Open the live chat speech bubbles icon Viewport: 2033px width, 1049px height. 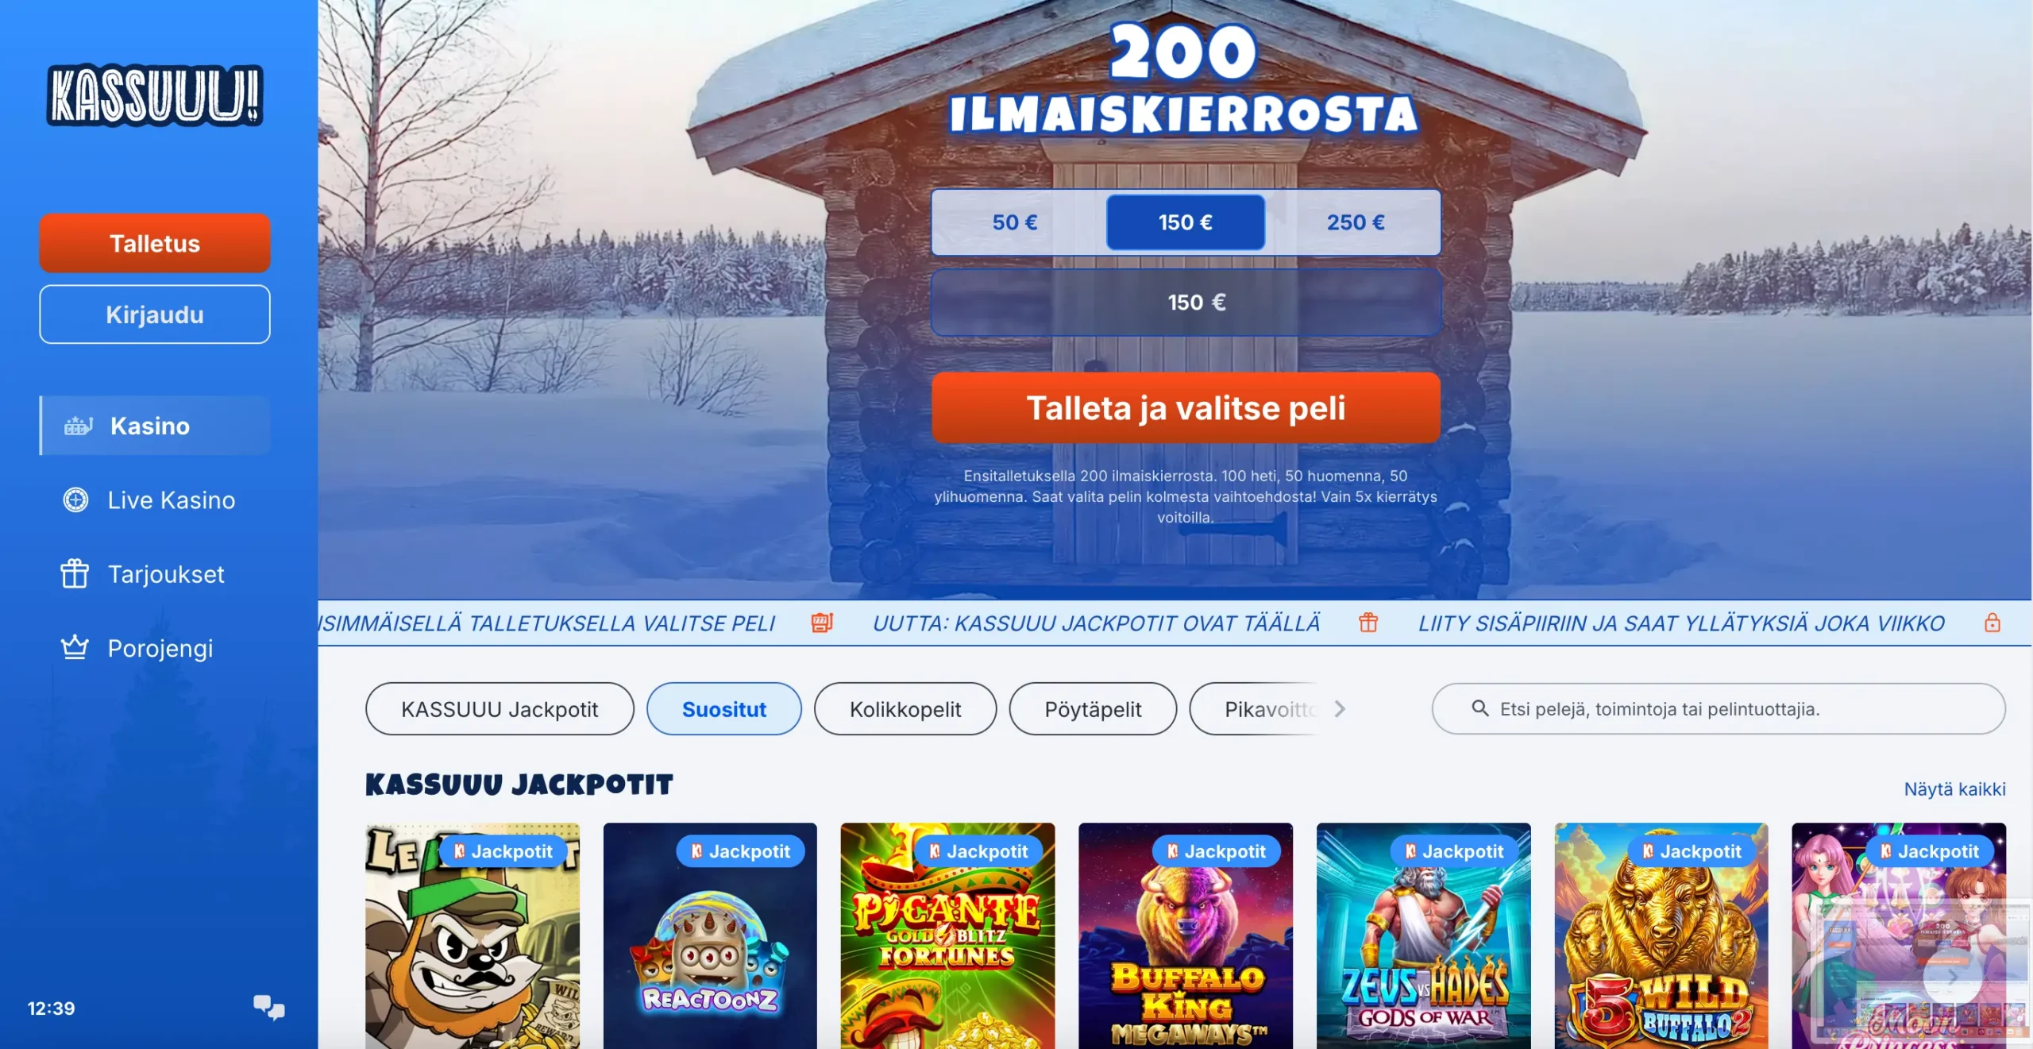(x=269, y=1007)
